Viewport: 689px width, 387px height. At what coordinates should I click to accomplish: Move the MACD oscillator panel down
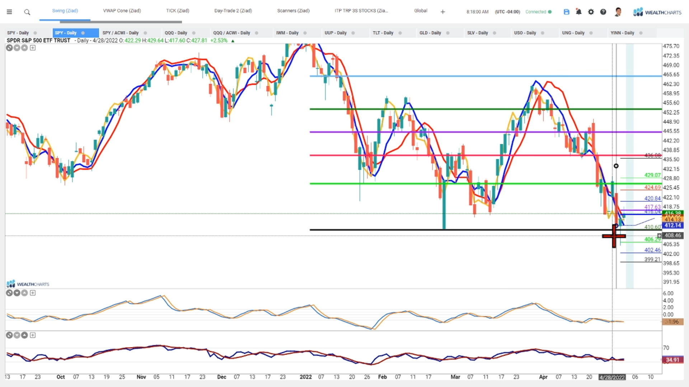17,293
